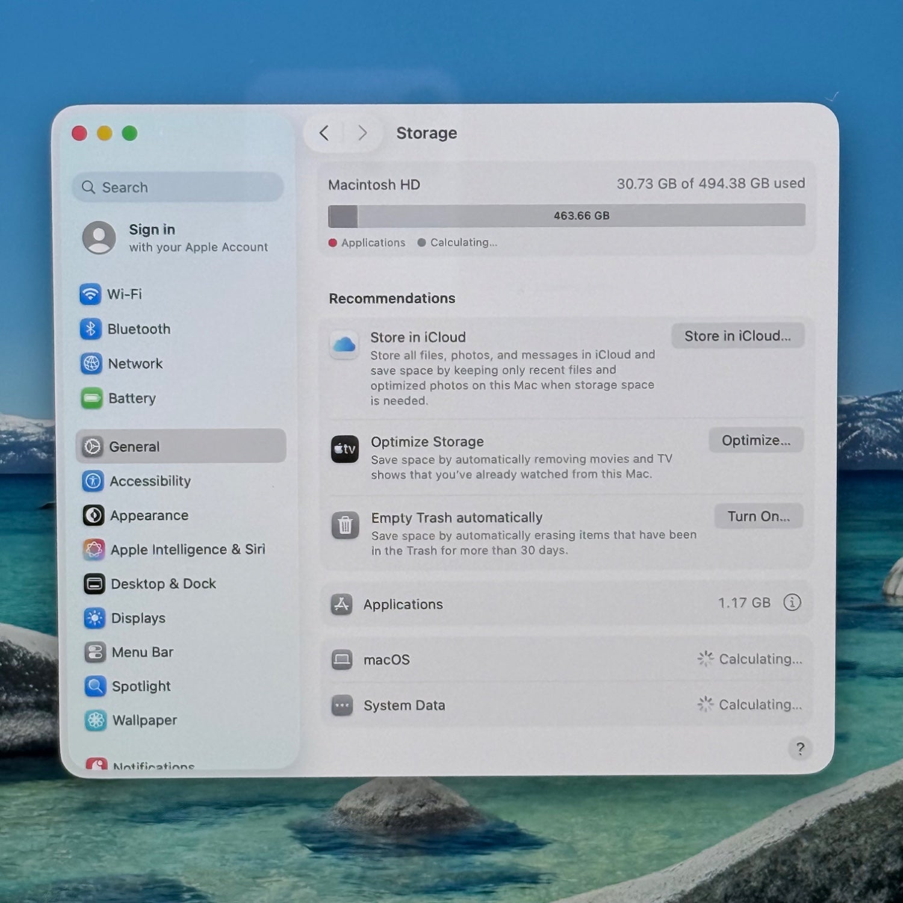Navigate back with the left chevron
Image resolution: width=903 pixels, height=903 pixels.
click(324, 133)
